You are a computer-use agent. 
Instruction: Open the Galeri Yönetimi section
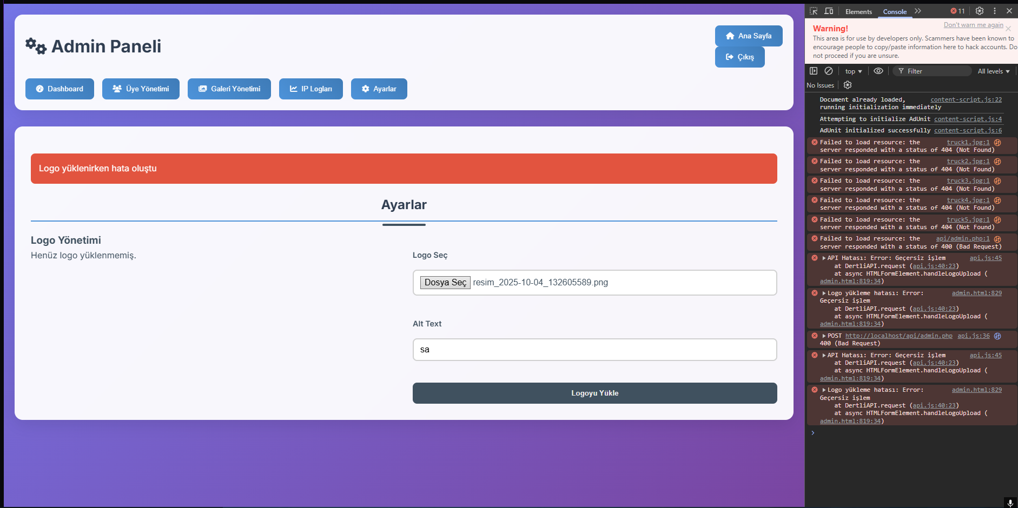click(229, 89)
